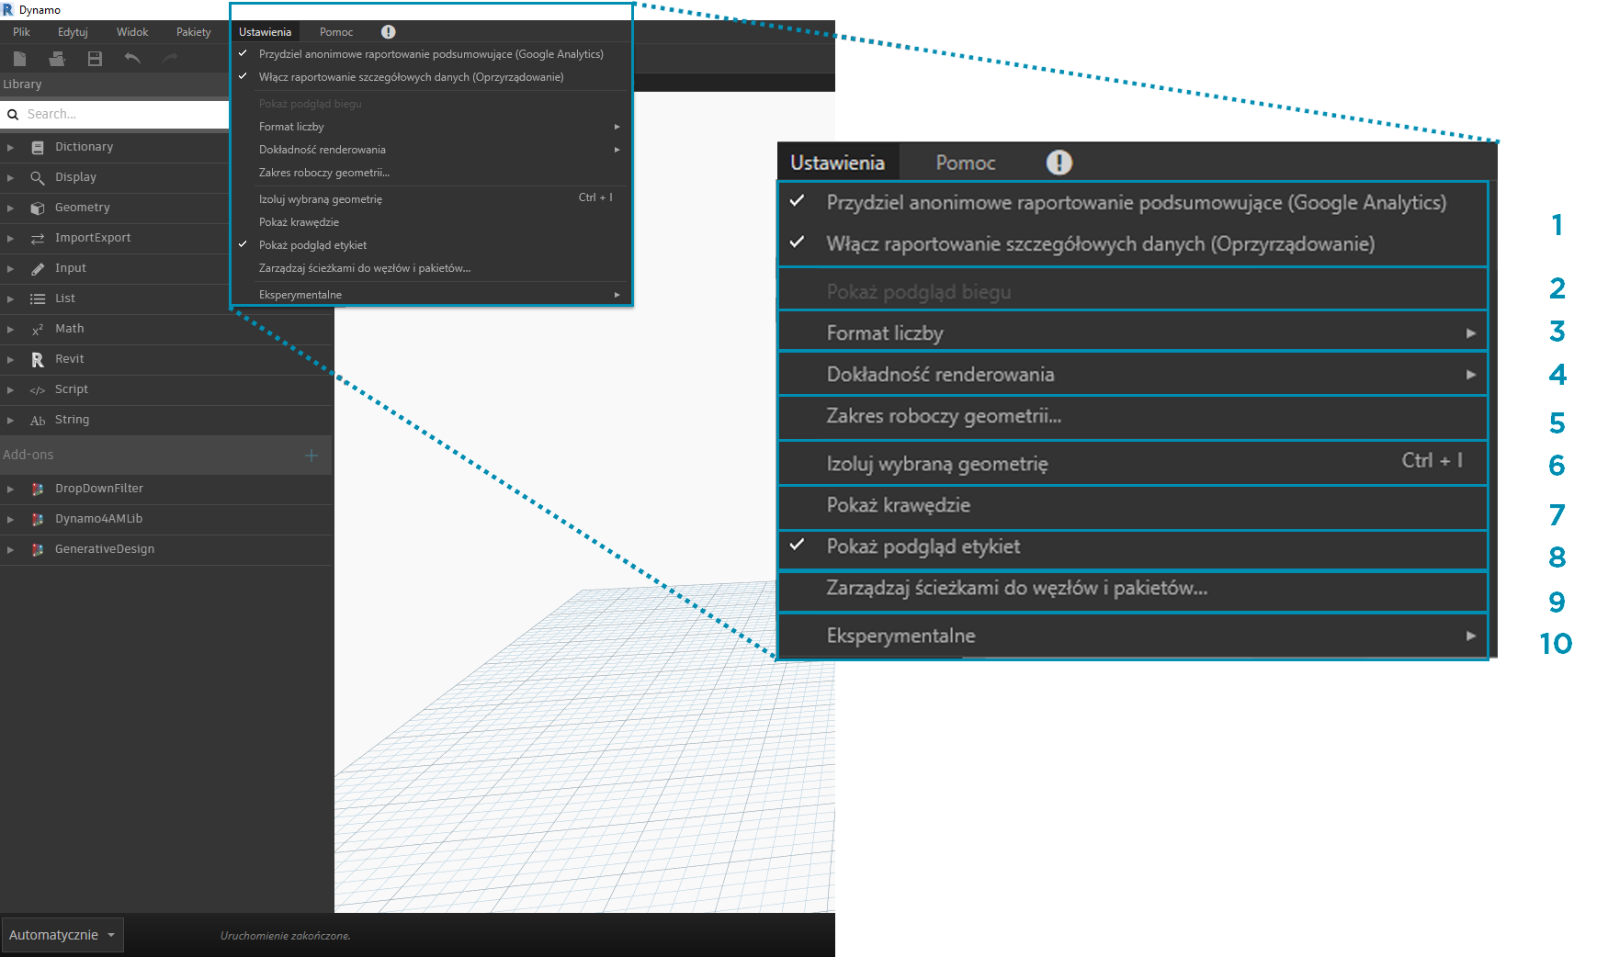Choose Zakres roboczy geometrii in Dynamo window dropdown
Image resolution: width=1608 pixels, height=957 pixels.
click(x=431, y=173)
